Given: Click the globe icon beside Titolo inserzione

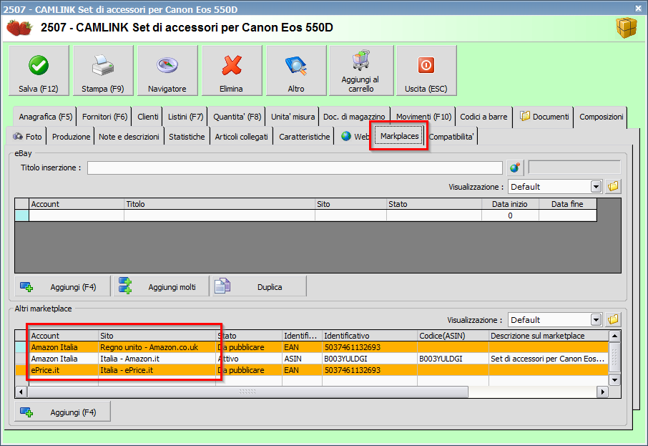Looking at the screenshot, I should [515, 168].
